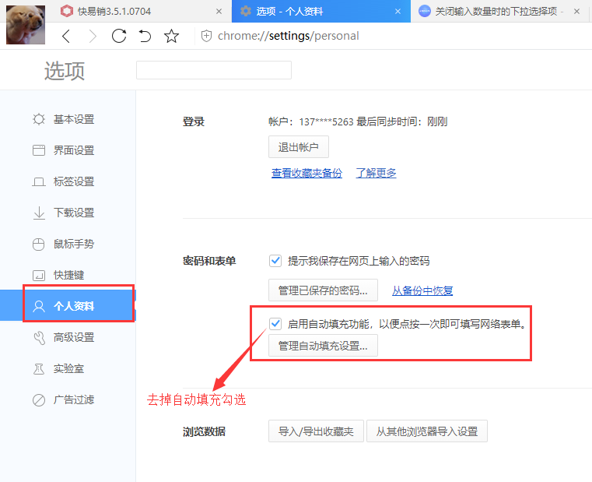The image size is (592, 482).
Task: Open 界面设置 in sidebar
Action: tap(73, 150)
